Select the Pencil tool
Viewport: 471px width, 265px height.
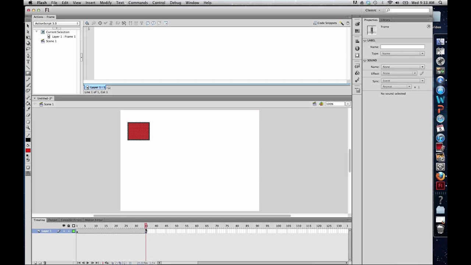[28, 79]
